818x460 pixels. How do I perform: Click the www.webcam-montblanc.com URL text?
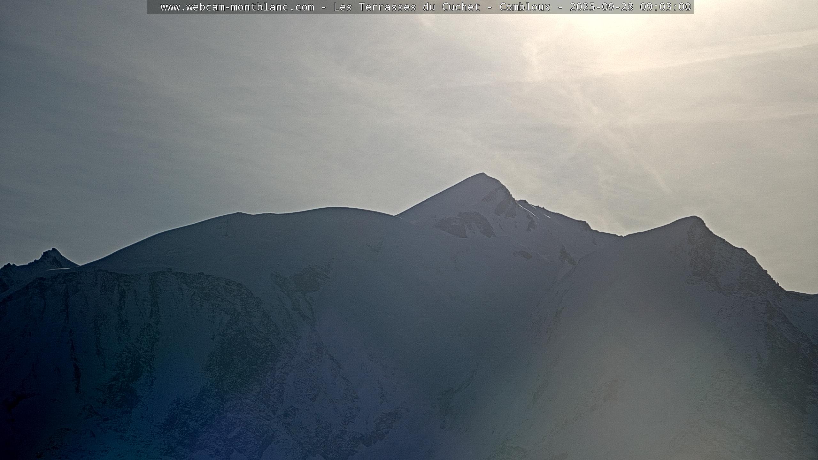[x=237, y=7]
